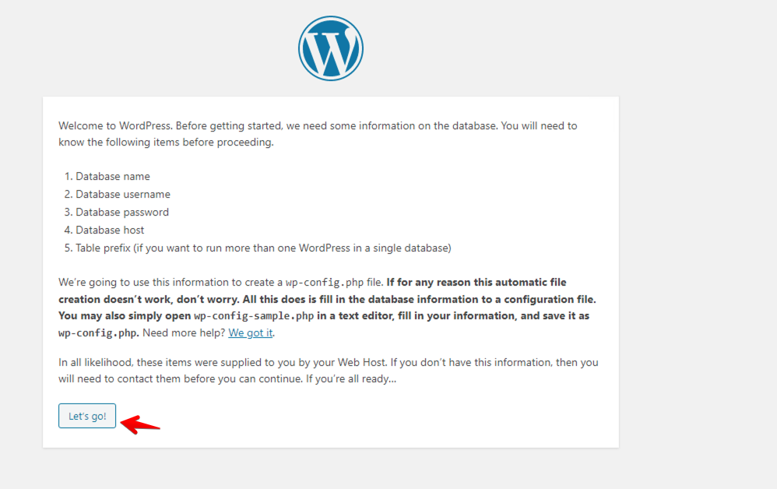
Task: Click the Let's go! button
Action: click(87, 416)
